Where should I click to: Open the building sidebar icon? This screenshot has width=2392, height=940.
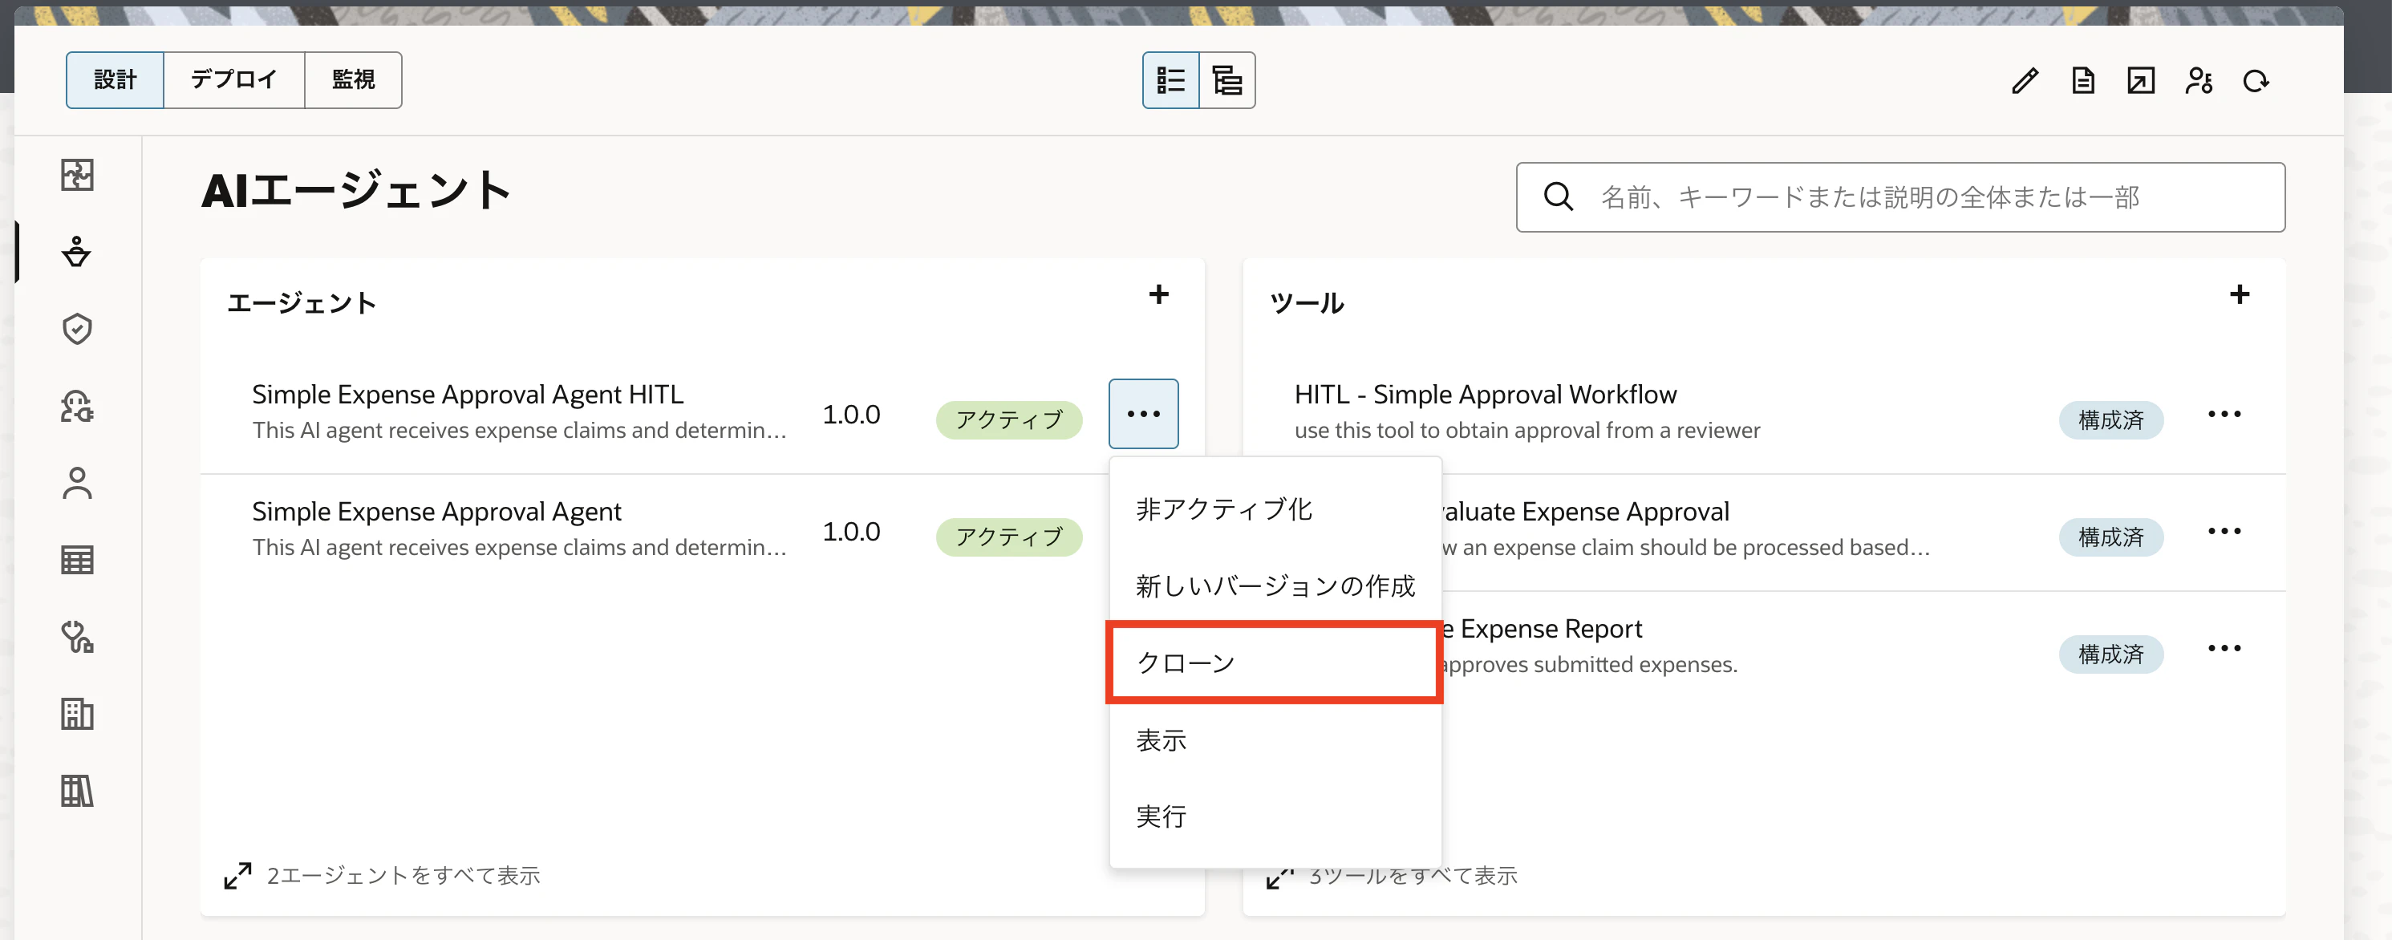coord(77,715)
